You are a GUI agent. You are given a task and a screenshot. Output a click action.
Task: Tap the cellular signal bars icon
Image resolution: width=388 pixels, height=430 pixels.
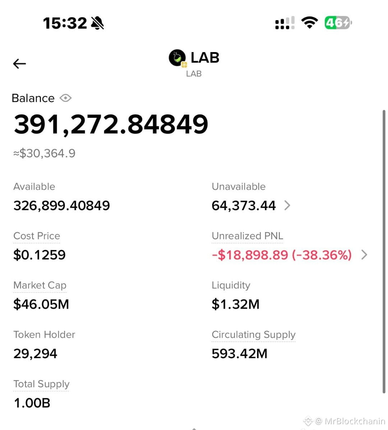(x=285, y=23)
